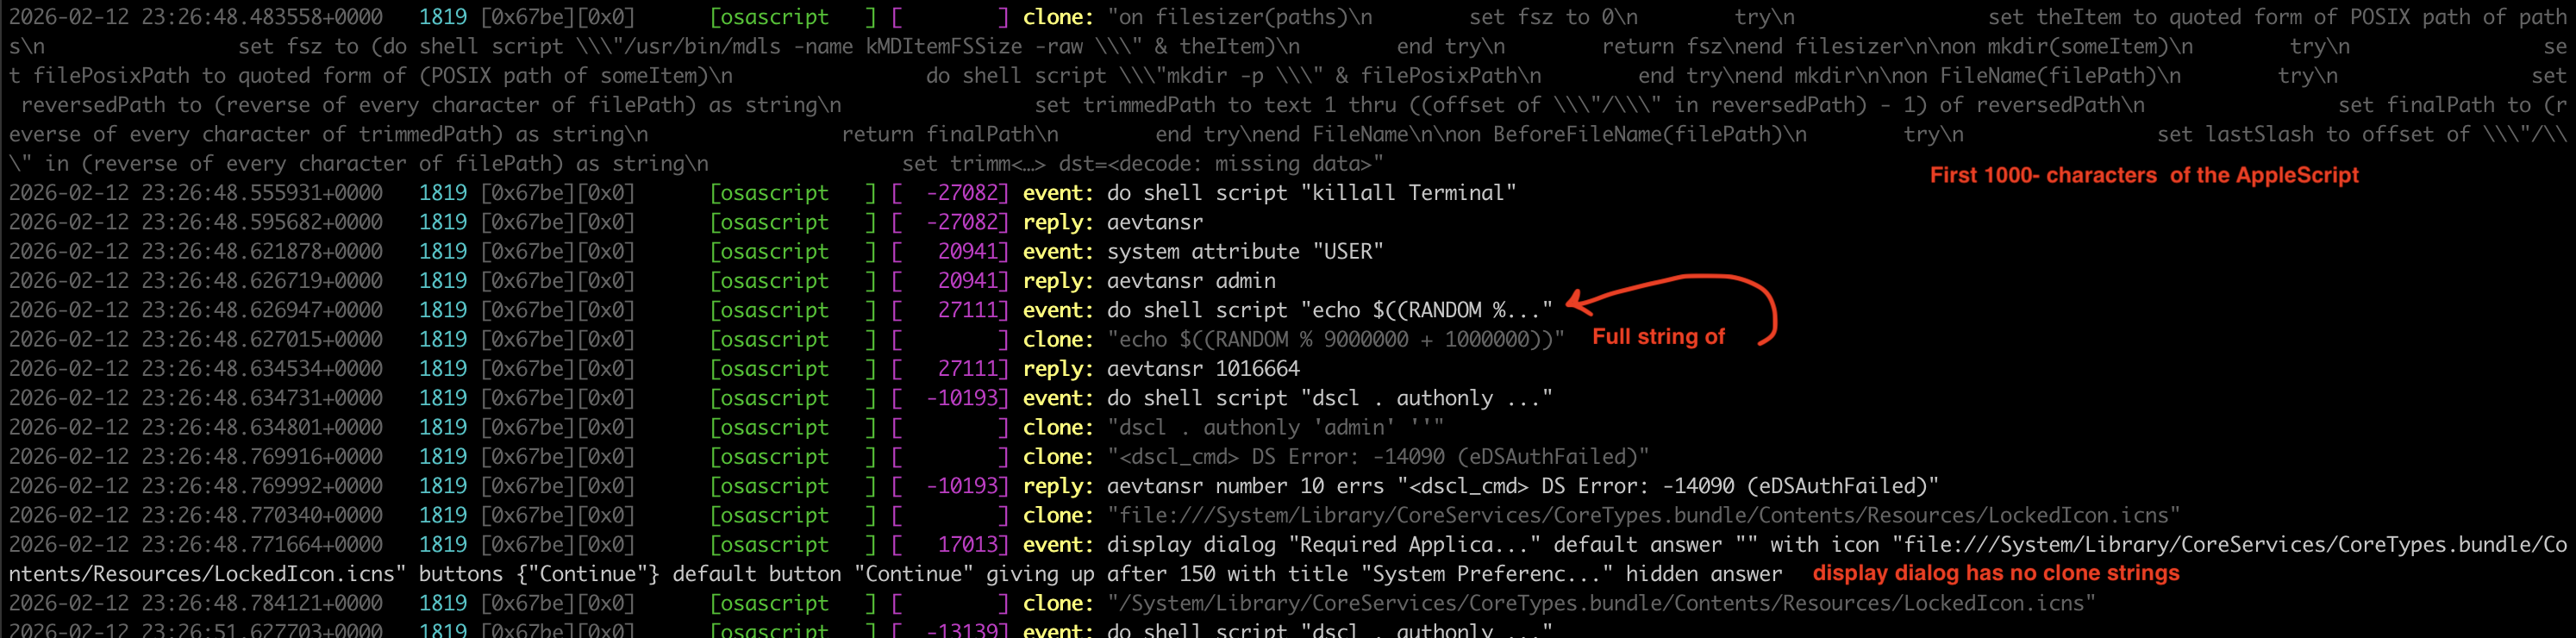Click the red curved arrow annotation
Viewport: 2576px width, 638px height.
[x=1690, y=298]
